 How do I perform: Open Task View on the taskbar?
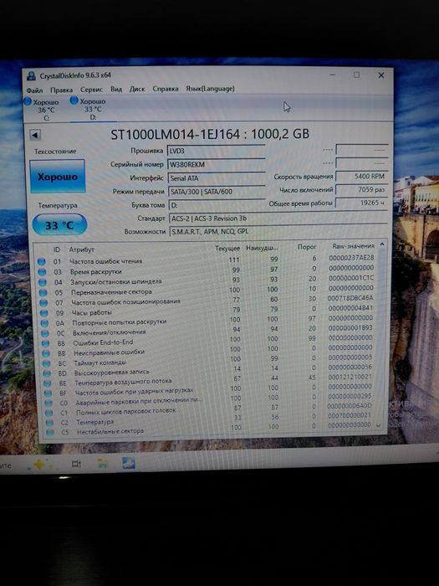[76, 464]
